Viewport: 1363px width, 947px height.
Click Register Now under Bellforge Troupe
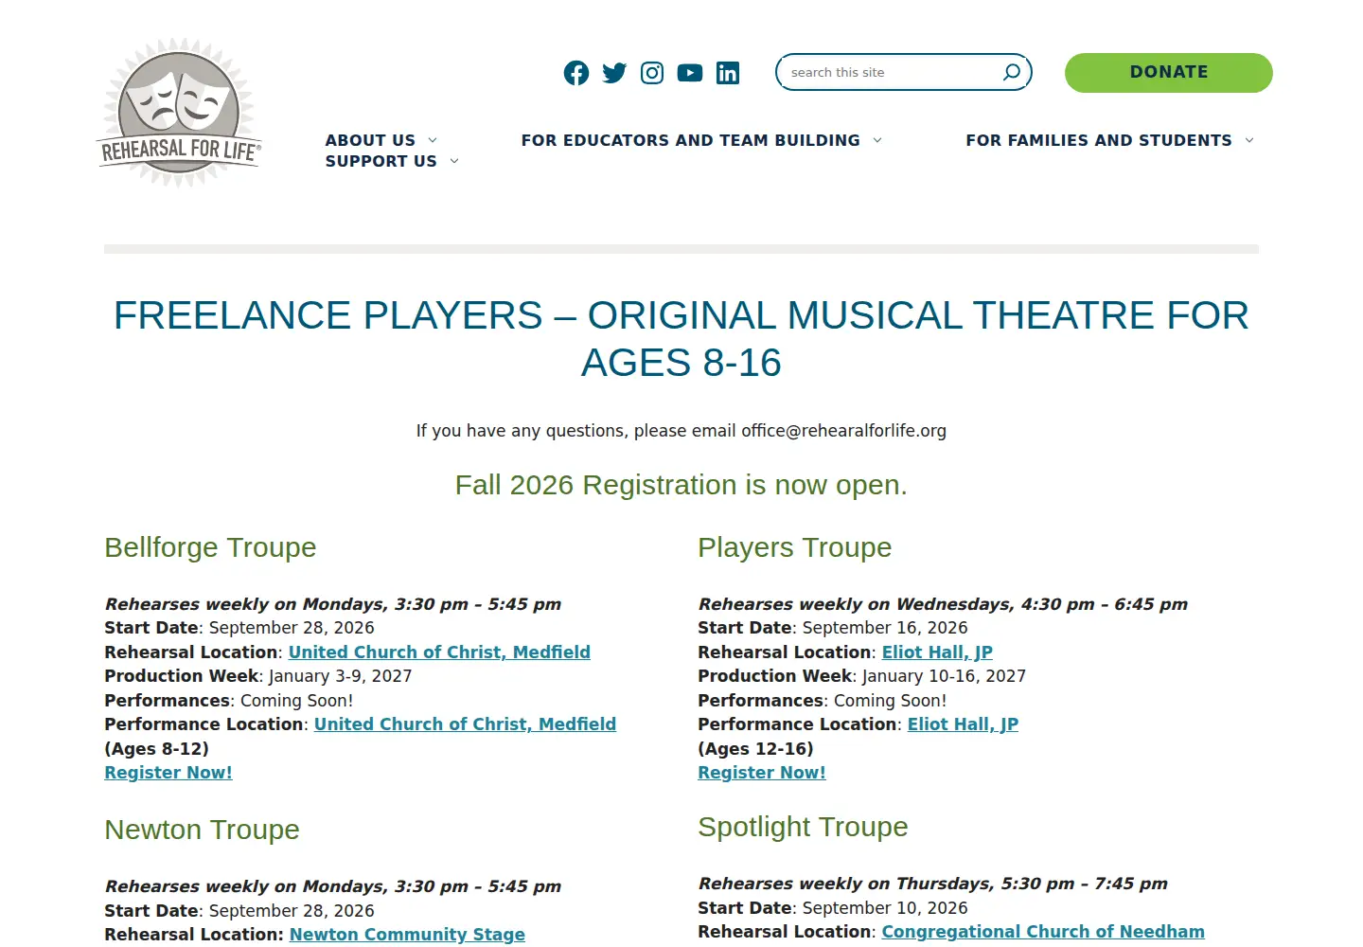pyautogui.click(x=168, y=773)
